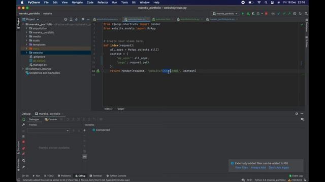Image resolution: width=325 pixels, height=182 pixels.
Task: Open Project panel gear options
Action: click(83, 19)
